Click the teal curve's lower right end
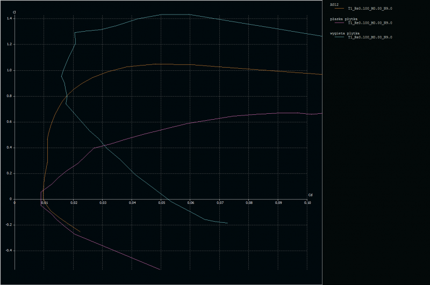 pos(227,223)
